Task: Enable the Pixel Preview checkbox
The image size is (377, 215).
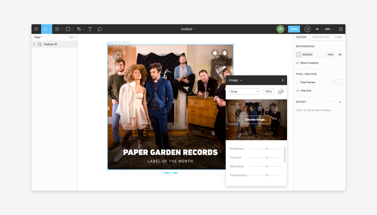Action: point(297,82)
